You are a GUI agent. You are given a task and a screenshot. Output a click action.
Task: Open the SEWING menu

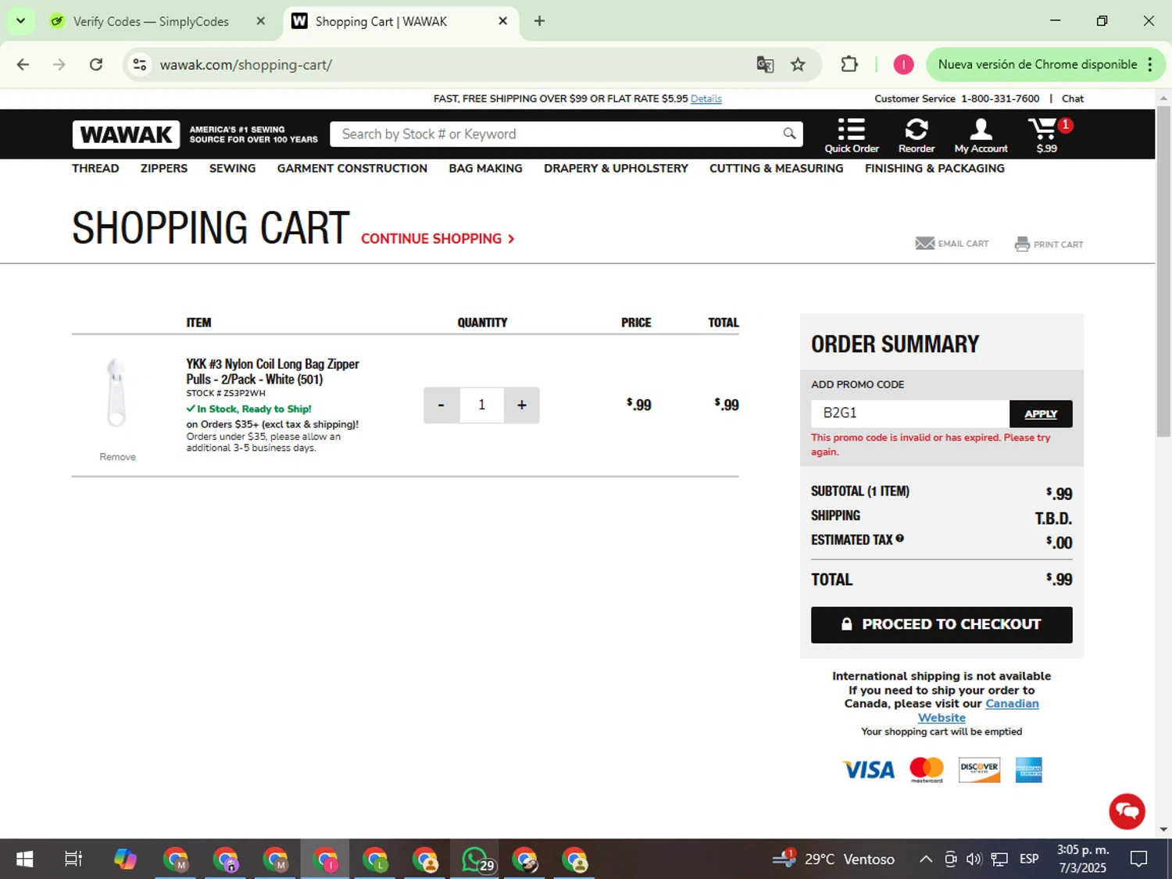[x=232, y=168]
